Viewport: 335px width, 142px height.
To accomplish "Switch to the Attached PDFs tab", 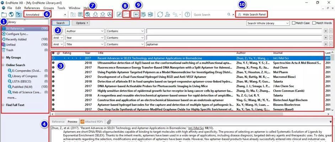I will pyautogui.click(x=92, y=122).
